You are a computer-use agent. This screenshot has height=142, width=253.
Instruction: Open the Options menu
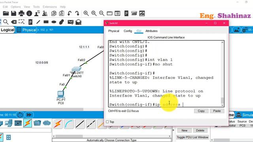pos(16,7)
